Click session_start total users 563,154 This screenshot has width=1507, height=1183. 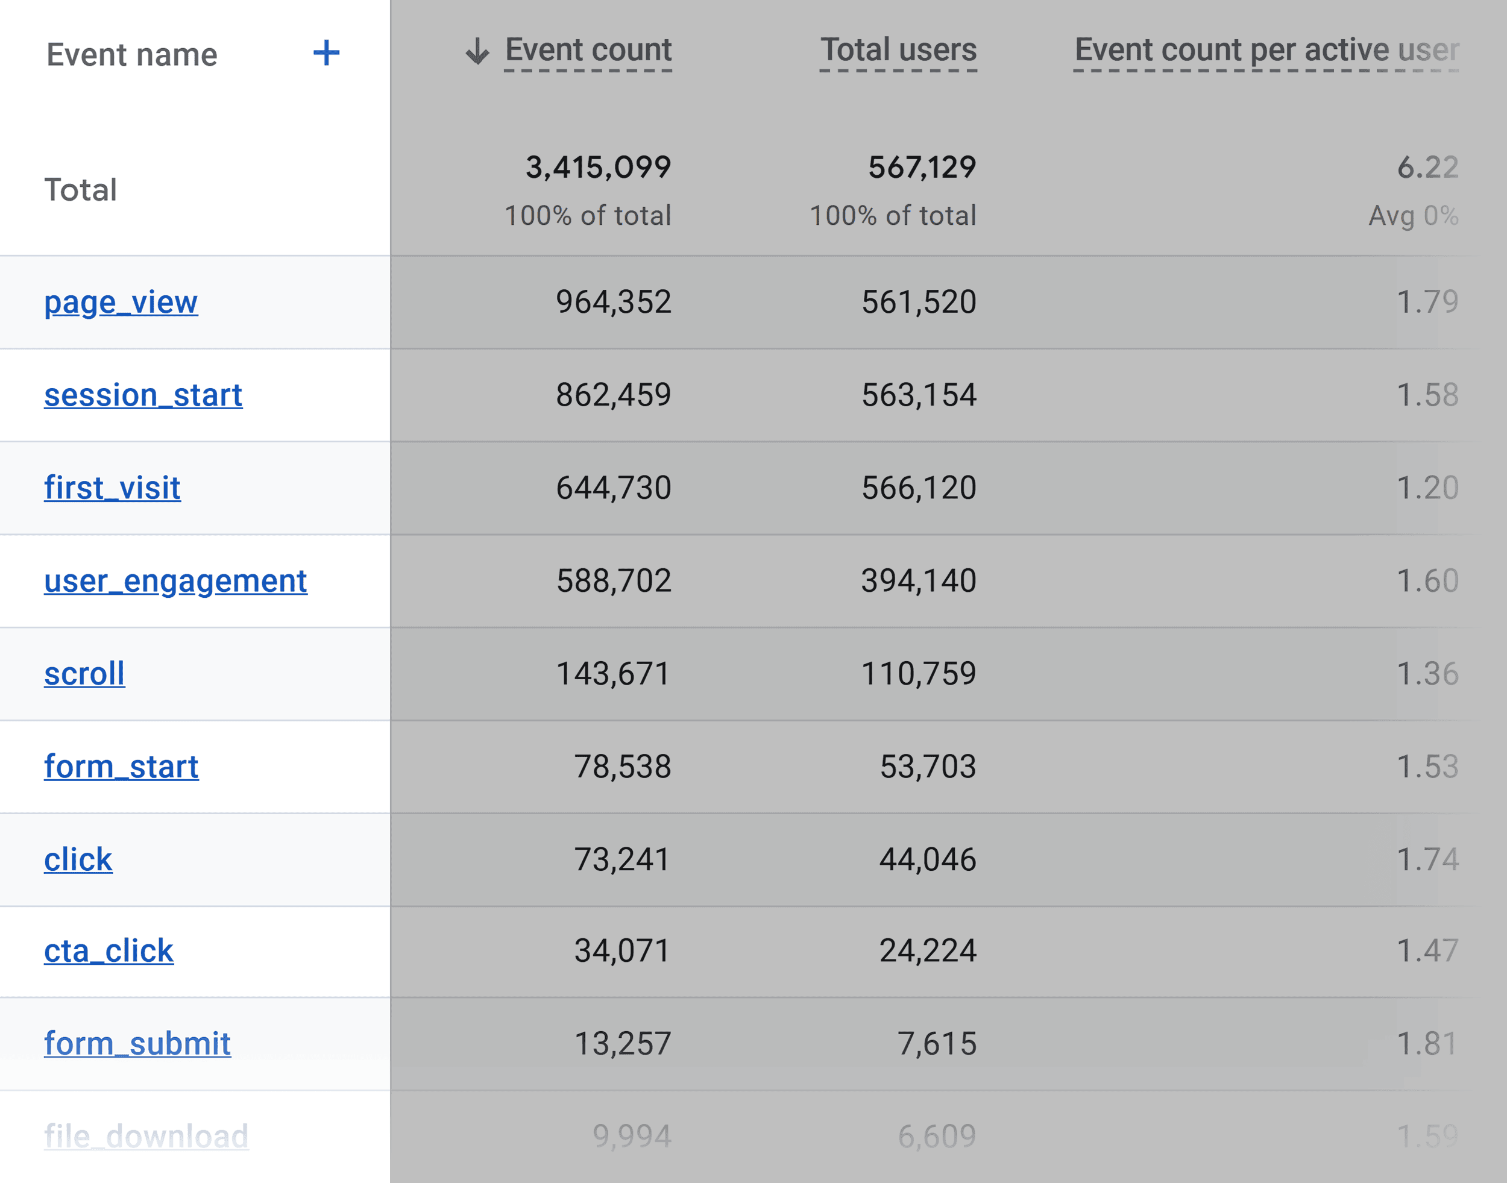click(x=919, y=395)
